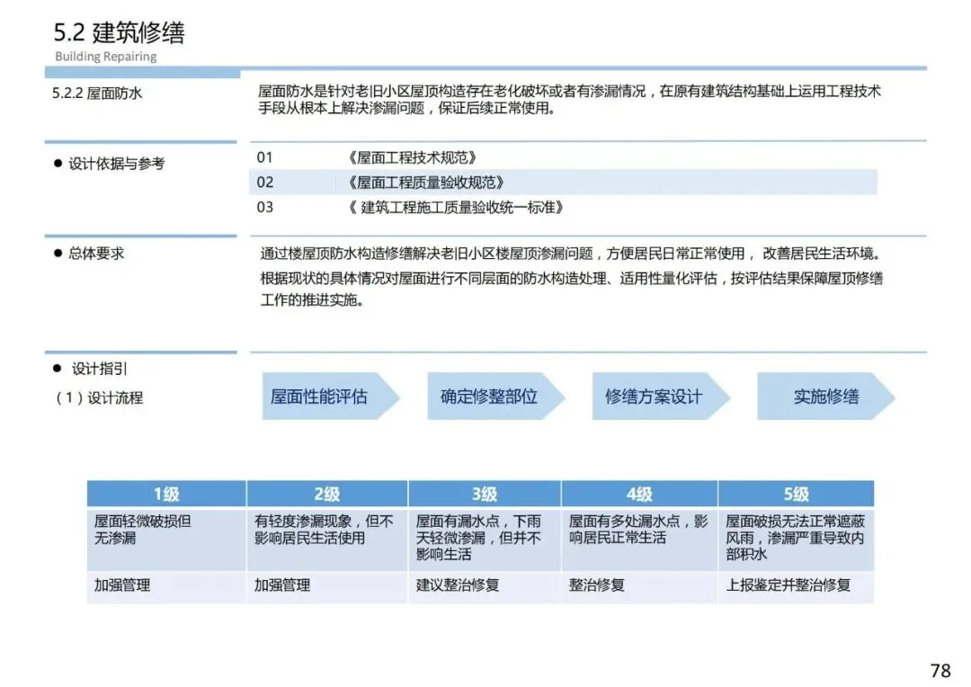971x687 pixels.
Task: Select the '2级' table header
Action: (327, 494)
